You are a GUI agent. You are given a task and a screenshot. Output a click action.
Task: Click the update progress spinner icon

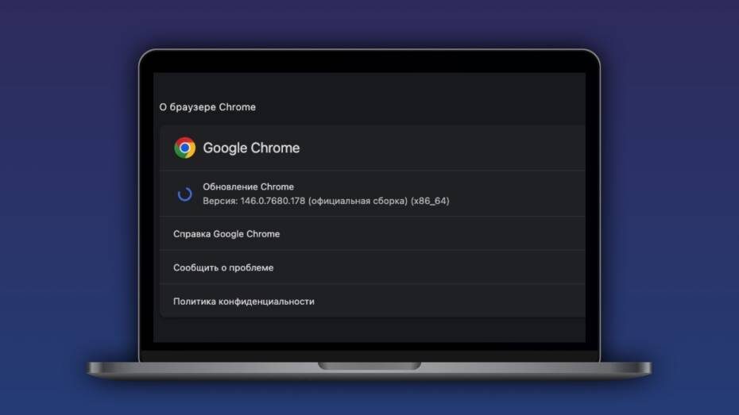click(x=184, y=194)
